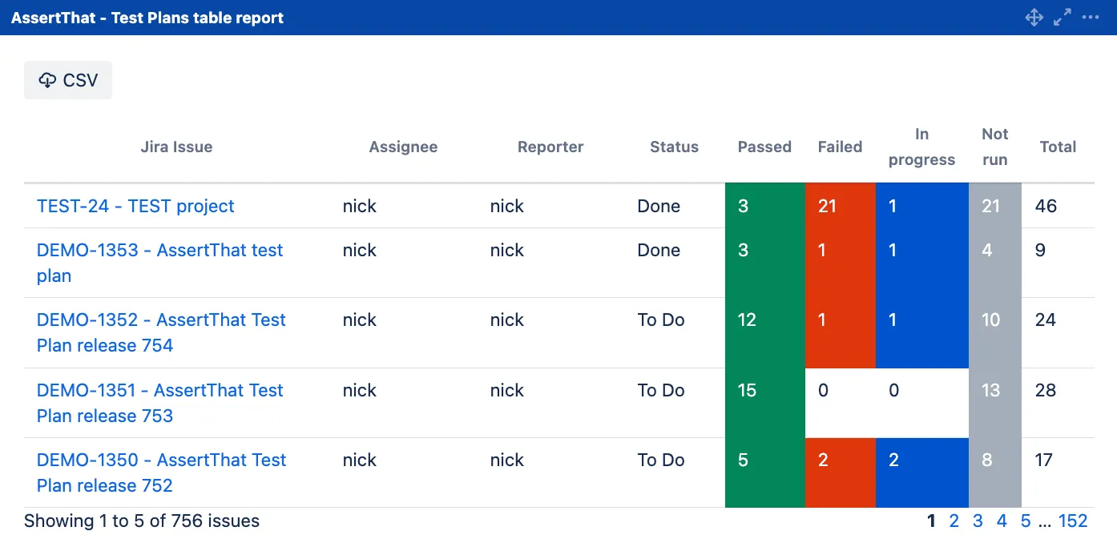This screenshot has height=559, width=1117.
Task: Click 'Showing 1 to 5 of 756 issues' text
Action: [x=142, y=521]
